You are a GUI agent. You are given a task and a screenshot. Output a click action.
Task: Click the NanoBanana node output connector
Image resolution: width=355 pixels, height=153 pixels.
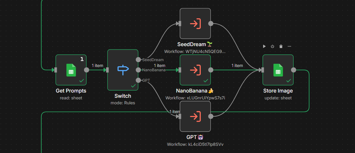pos(211,70)
